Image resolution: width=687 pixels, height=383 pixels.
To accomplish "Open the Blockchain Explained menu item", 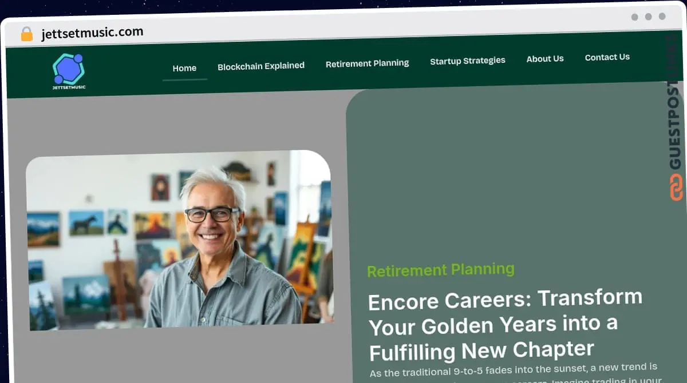I will [261, 66].
